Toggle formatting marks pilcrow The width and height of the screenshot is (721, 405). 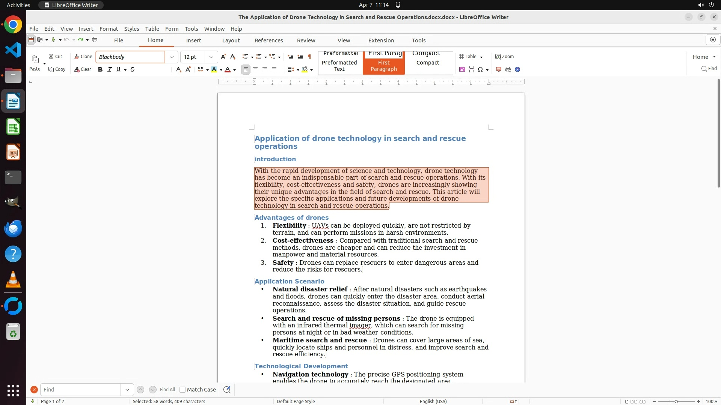309,57
